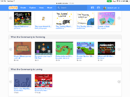Select the Minecraft 3D project thumbnail
Screen dimensions: 130x97
[106, 48]
